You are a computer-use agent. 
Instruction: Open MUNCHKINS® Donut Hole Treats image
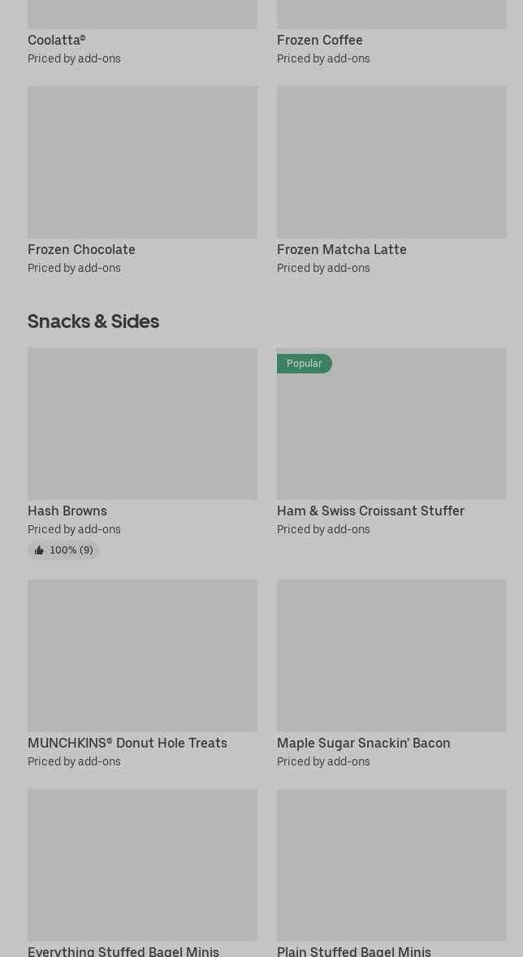[x=142, y=655]
